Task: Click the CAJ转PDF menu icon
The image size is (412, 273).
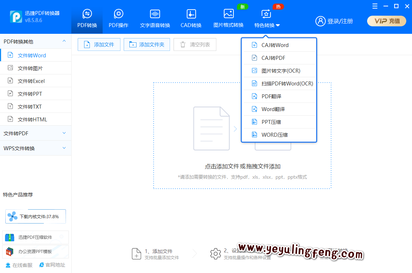Action: pos(254,58)
